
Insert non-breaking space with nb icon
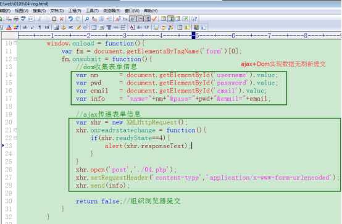25,27
